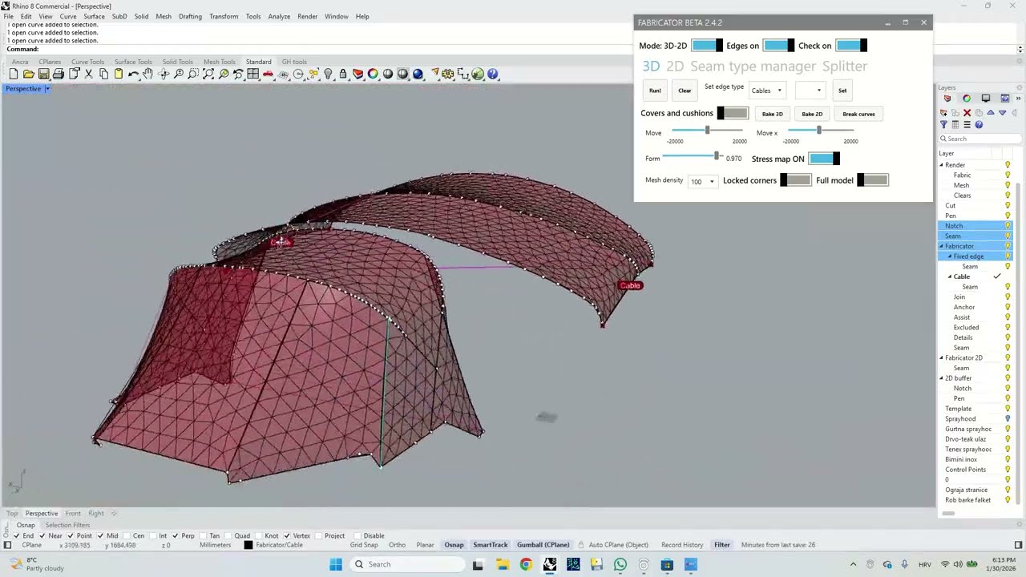The height and width of the screenshot is (577, 1026).
Task: Click the Open file folder icon
Action: click(x=29, y=74)
